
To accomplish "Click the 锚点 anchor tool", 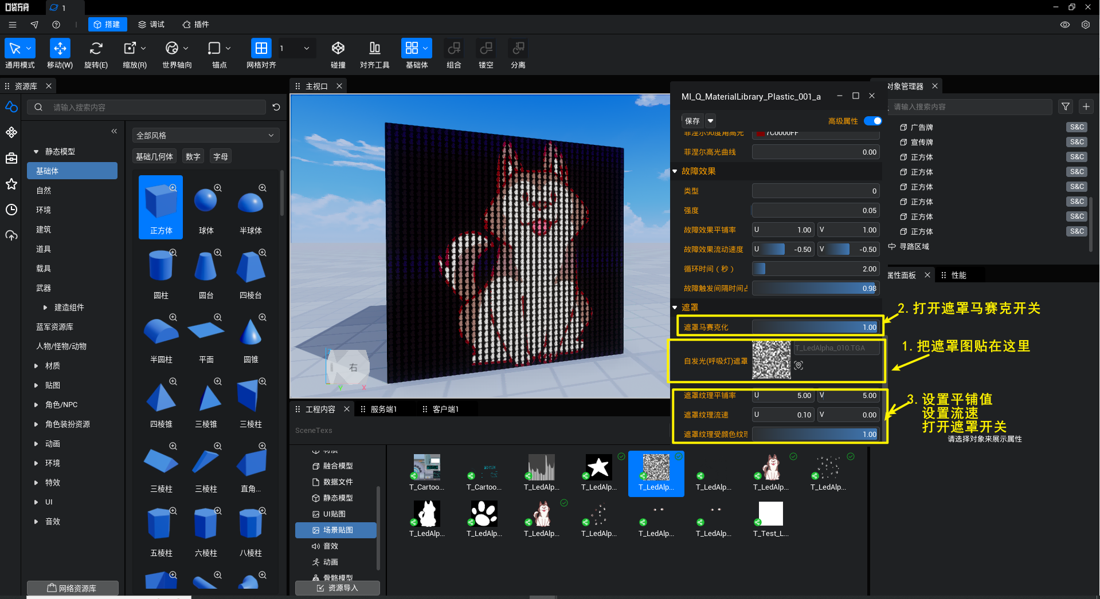I will click(x=214, y=49).
